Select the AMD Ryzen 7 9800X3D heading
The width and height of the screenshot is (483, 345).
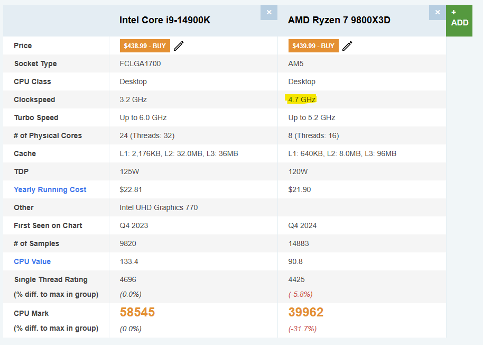(x=339, y=20)
